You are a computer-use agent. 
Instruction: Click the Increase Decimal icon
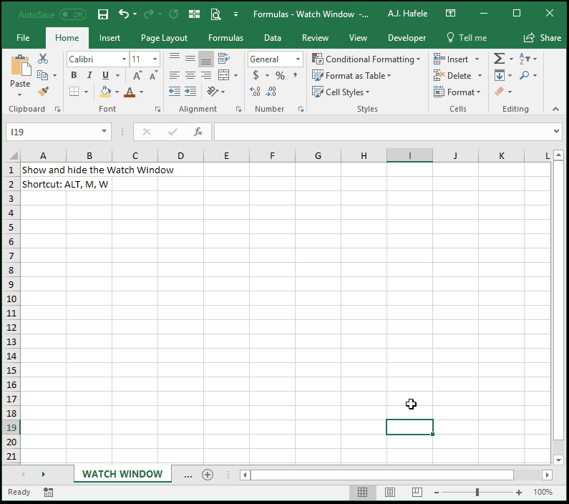(255, 92)
